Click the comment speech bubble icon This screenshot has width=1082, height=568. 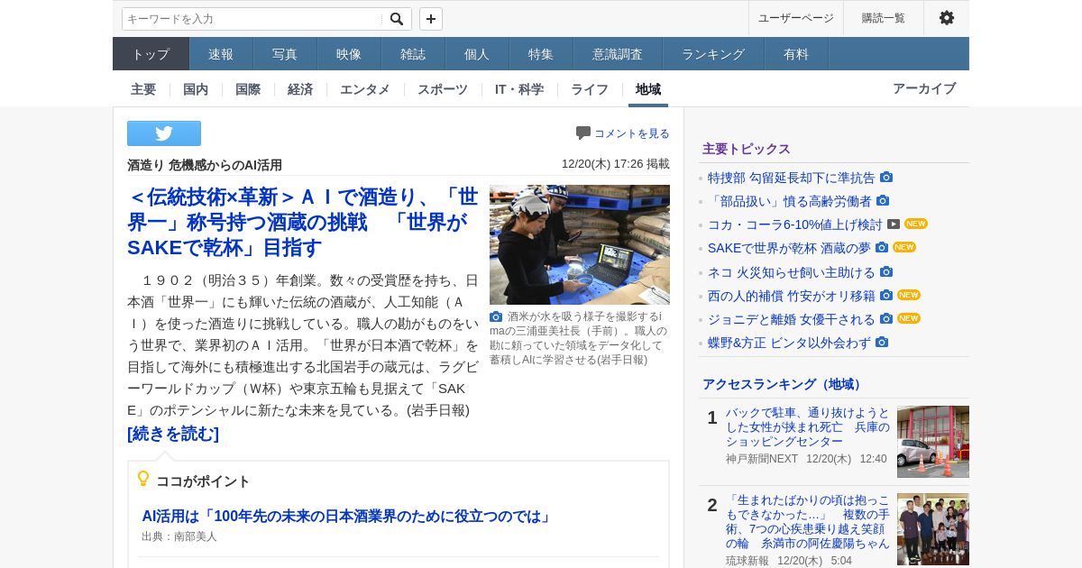coord(583,133)
